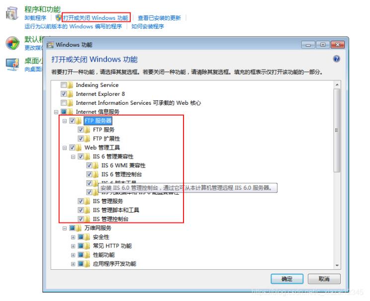Viewport: 370px width, 301px height.
Task: Click the Programs and Features icon
Action: coord(12,13)
